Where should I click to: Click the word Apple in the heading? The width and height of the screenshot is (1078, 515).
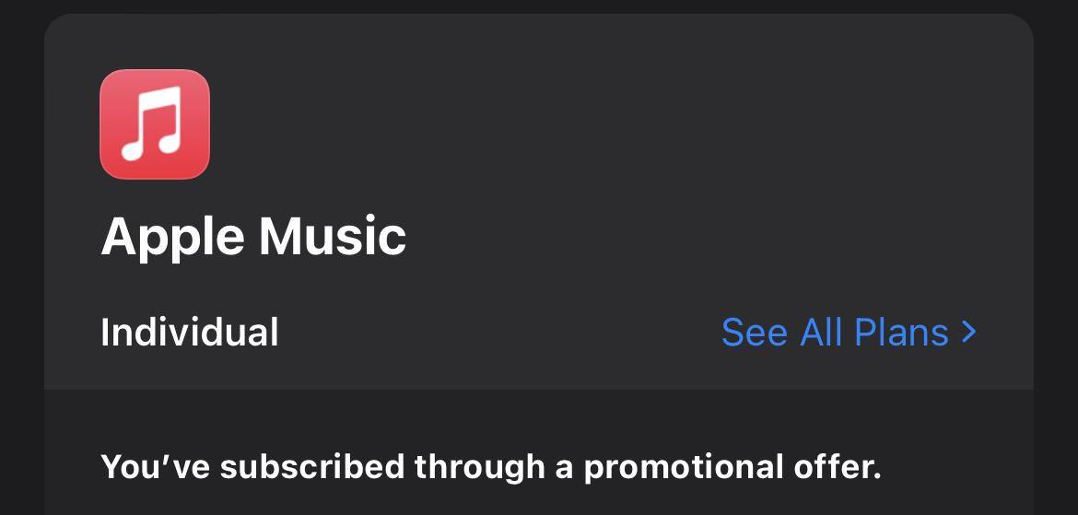pos(173,238)
